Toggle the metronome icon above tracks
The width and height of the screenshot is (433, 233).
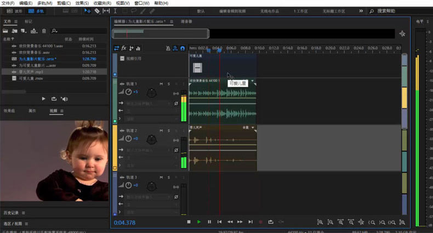(168, 48)
